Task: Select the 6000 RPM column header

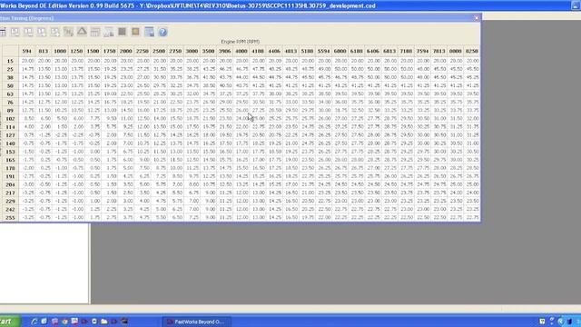Action: pos(340,51)
